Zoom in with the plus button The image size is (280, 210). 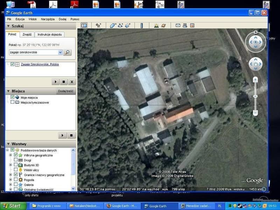[x=255, y=79]
